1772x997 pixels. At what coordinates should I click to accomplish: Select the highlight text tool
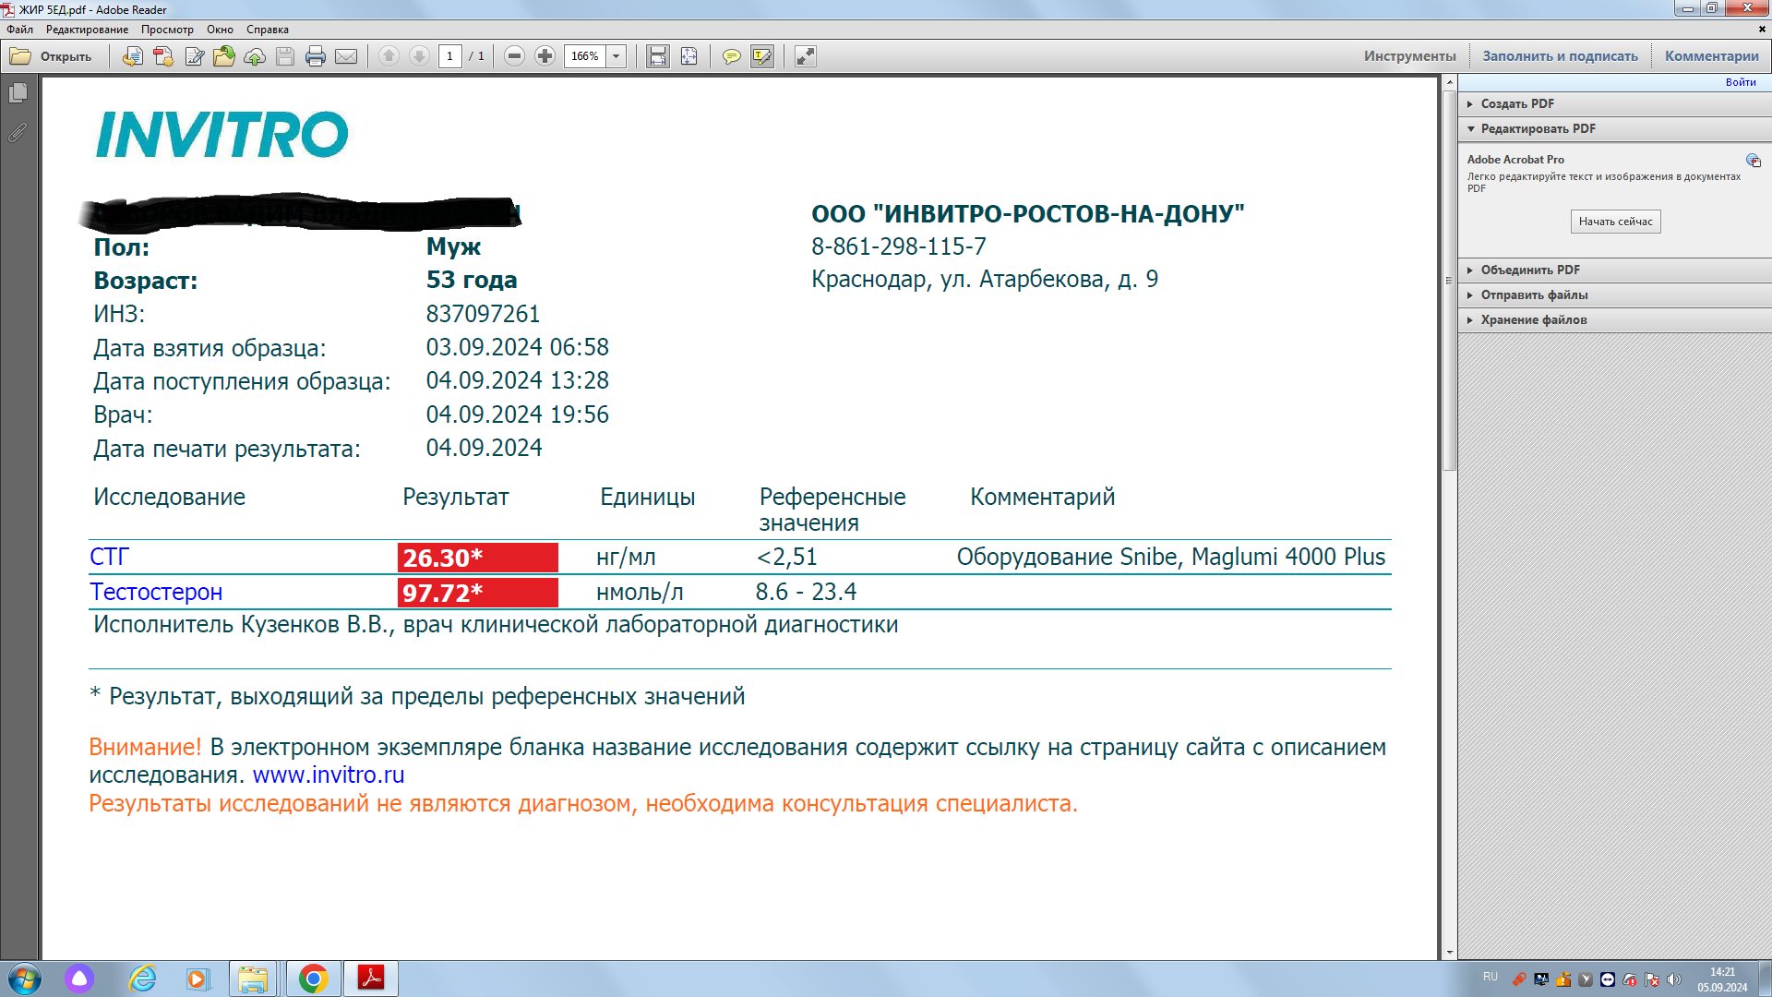pyautogui.click(x=762, y=56)
